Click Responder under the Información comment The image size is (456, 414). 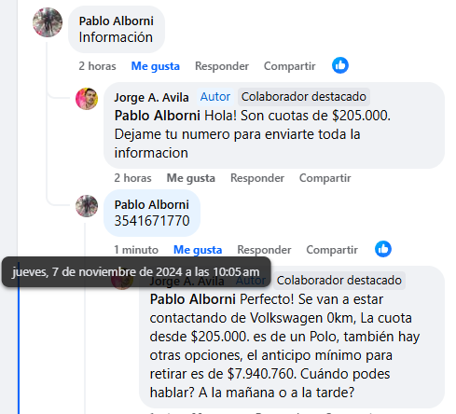222,66
